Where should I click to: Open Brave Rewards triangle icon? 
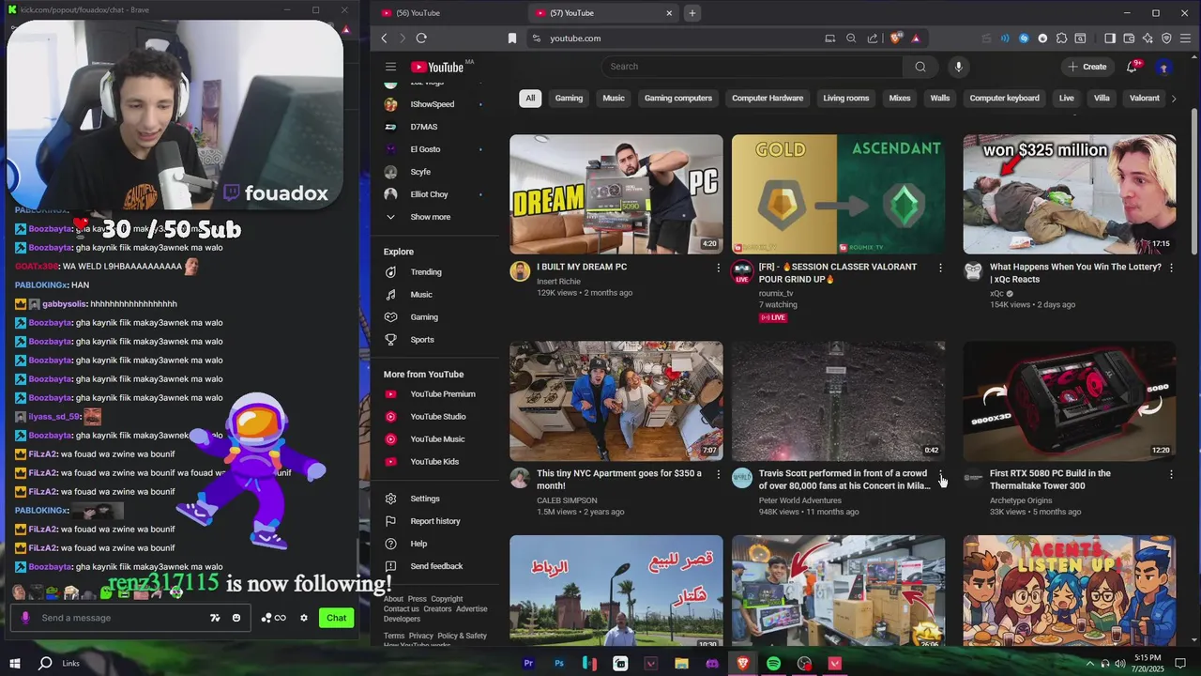click(x=916, y=38)
